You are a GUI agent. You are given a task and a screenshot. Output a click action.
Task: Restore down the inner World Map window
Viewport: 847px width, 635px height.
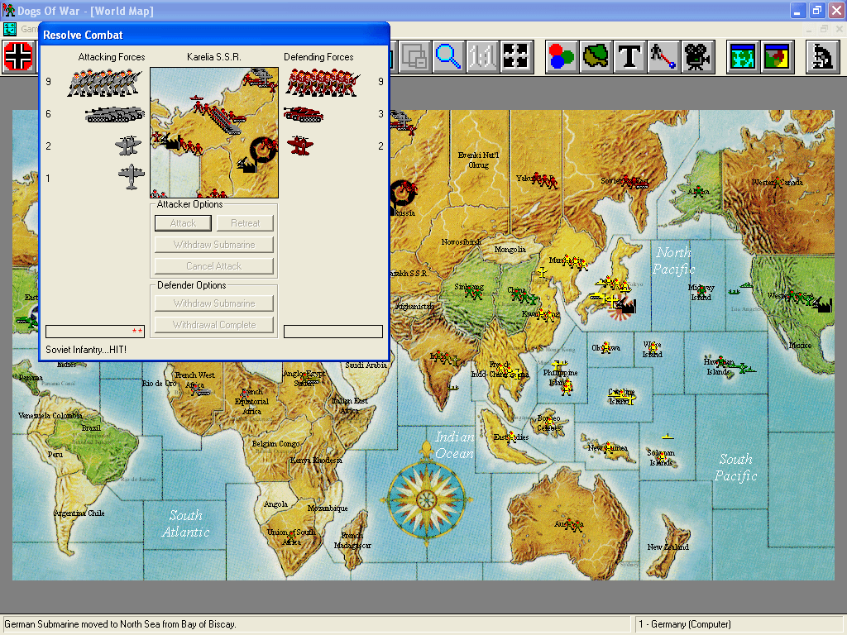pyautogui.click(x=824, y=29)
